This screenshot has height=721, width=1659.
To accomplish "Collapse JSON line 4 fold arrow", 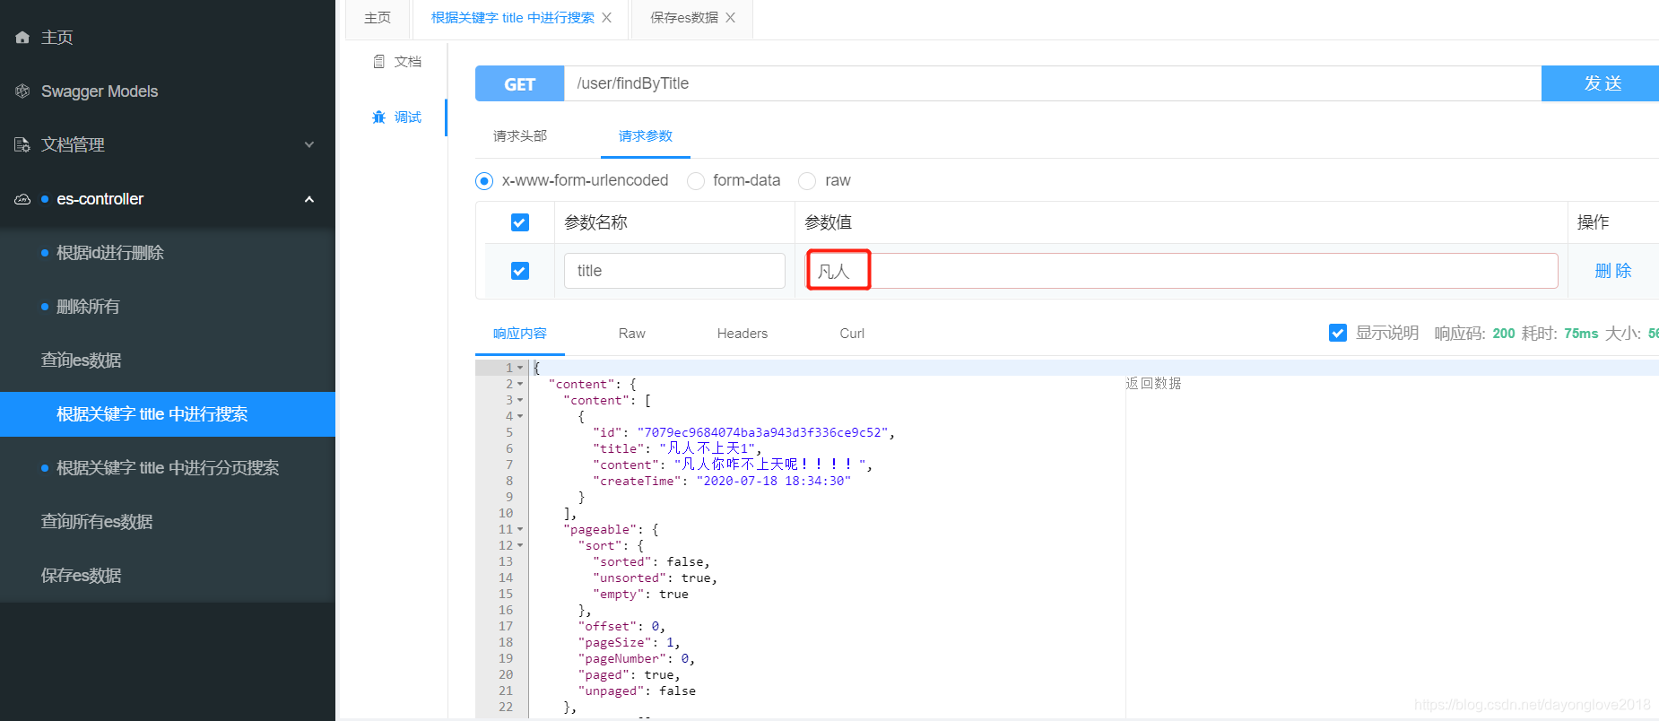I will click(x=520, y=416).
